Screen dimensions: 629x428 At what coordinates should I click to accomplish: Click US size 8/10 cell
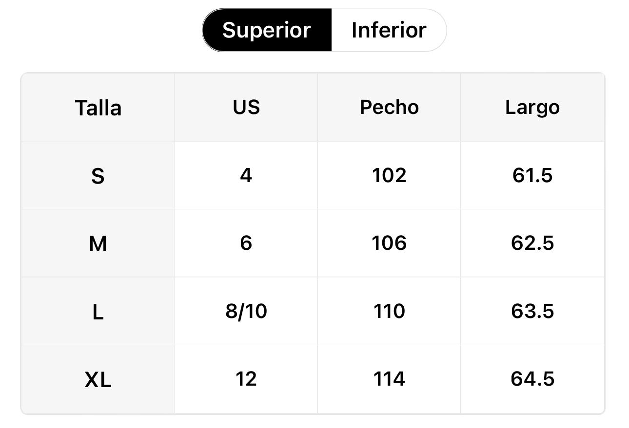click(x=246, y=312)
